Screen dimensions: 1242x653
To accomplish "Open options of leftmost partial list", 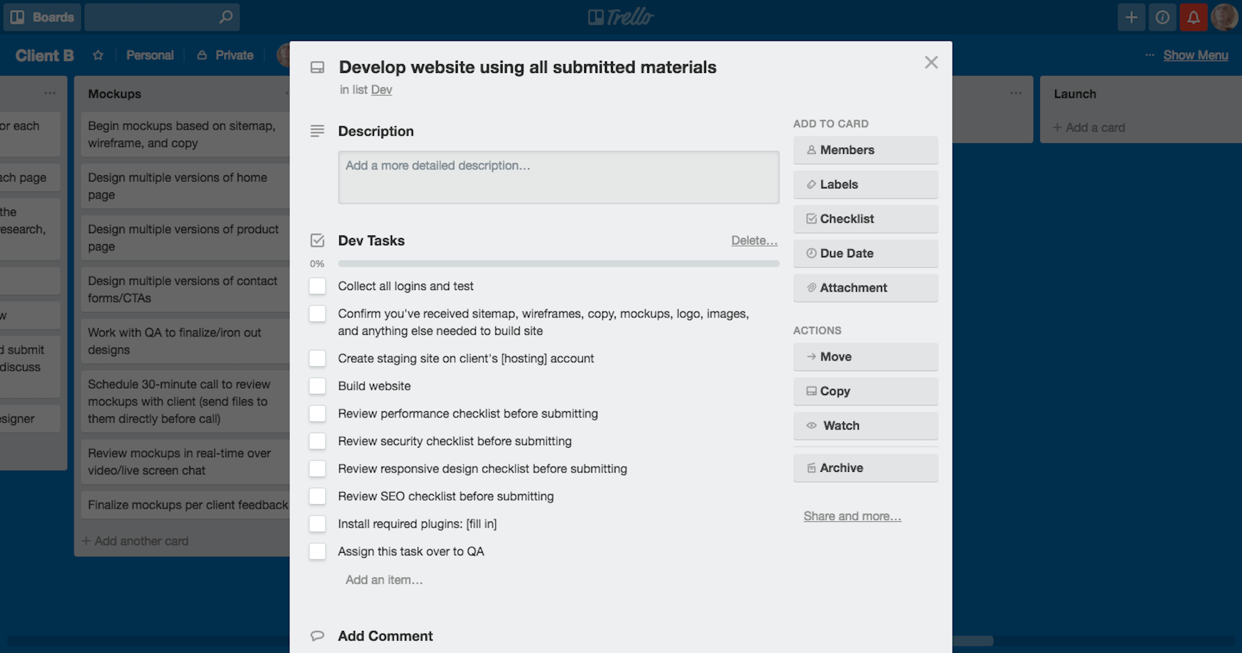I will 50,94.
